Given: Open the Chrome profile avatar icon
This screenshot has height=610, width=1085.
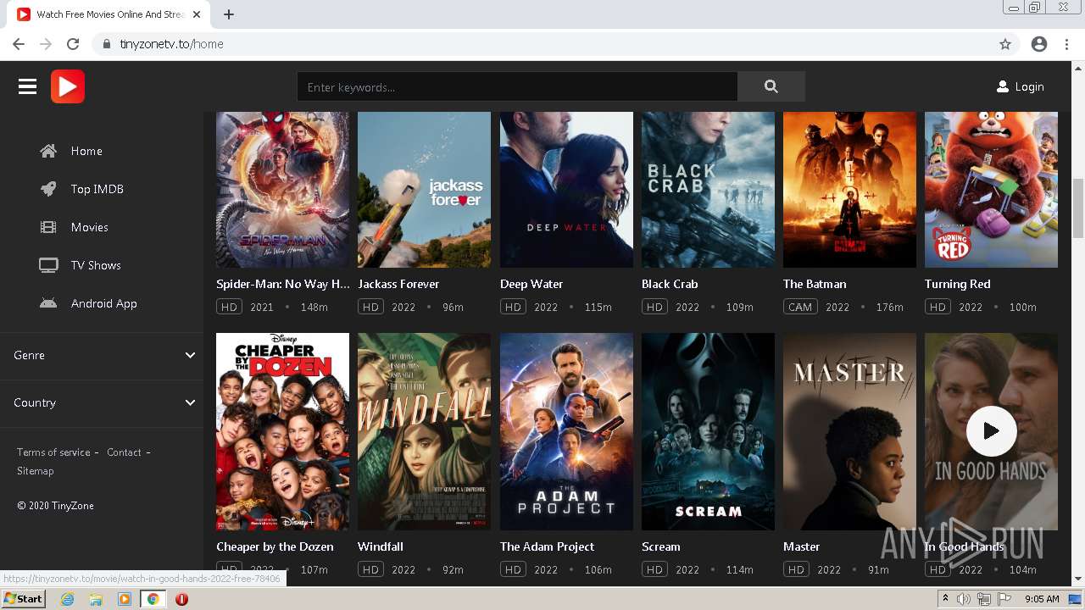Looking at the screenshot, I should (1039, 44).
